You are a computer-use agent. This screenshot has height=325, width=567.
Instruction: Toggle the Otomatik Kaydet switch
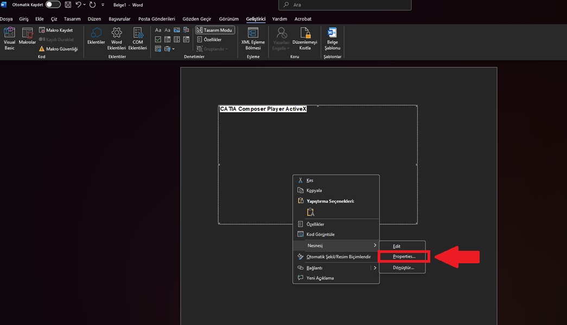53,5
